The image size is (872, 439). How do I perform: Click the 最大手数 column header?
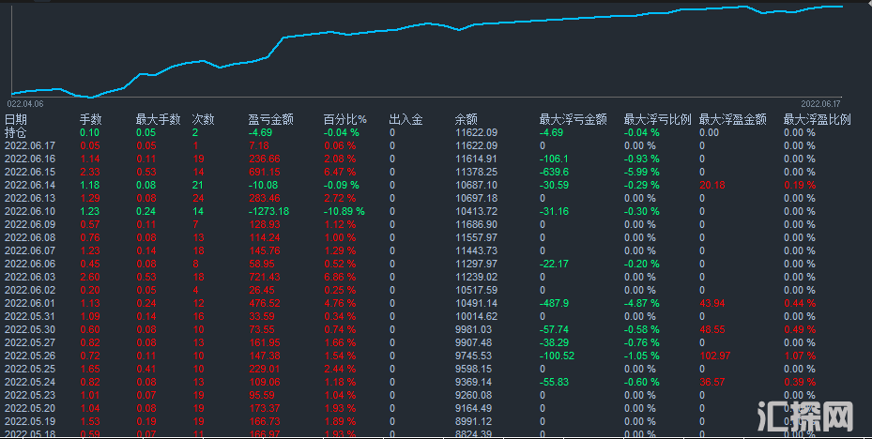158,120
